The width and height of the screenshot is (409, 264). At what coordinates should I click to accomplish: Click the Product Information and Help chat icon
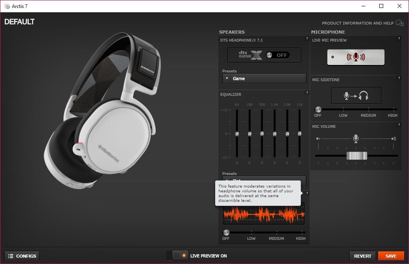(x=399, y=23)
